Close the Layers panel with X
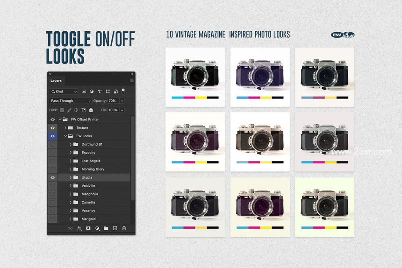 pyautogui.click(x=50, y=74)
